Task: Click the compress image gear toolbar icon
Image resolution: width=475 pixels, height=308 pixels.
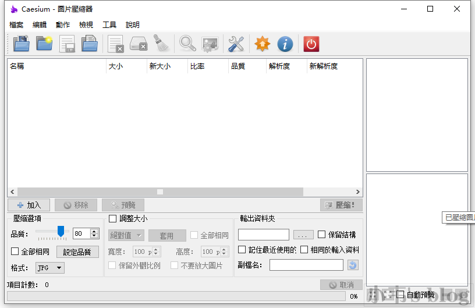Action: tap(210, 44)
